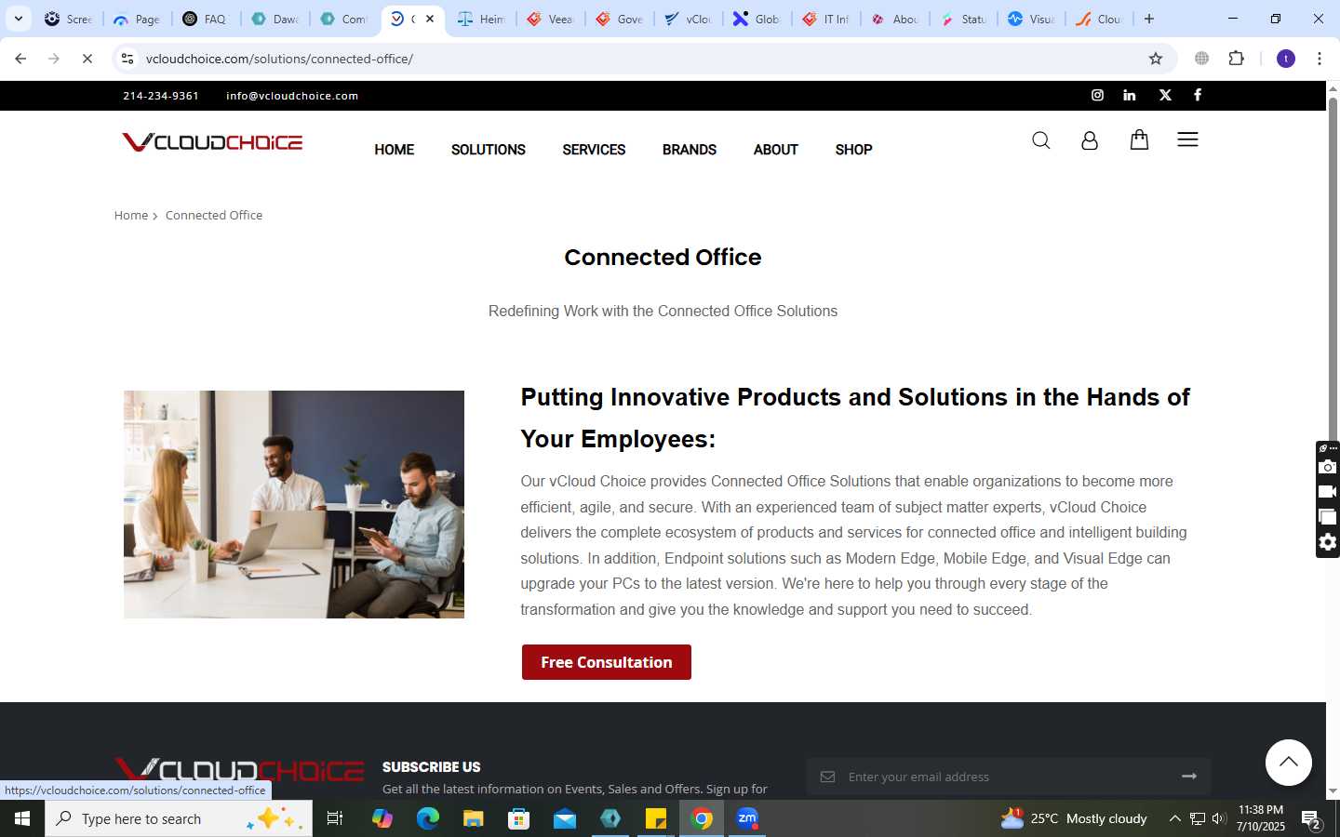This screenshot has width=1340, height=837.
Task: Click the vCloudChoice header logo
Action: click(x=212, y=142)
